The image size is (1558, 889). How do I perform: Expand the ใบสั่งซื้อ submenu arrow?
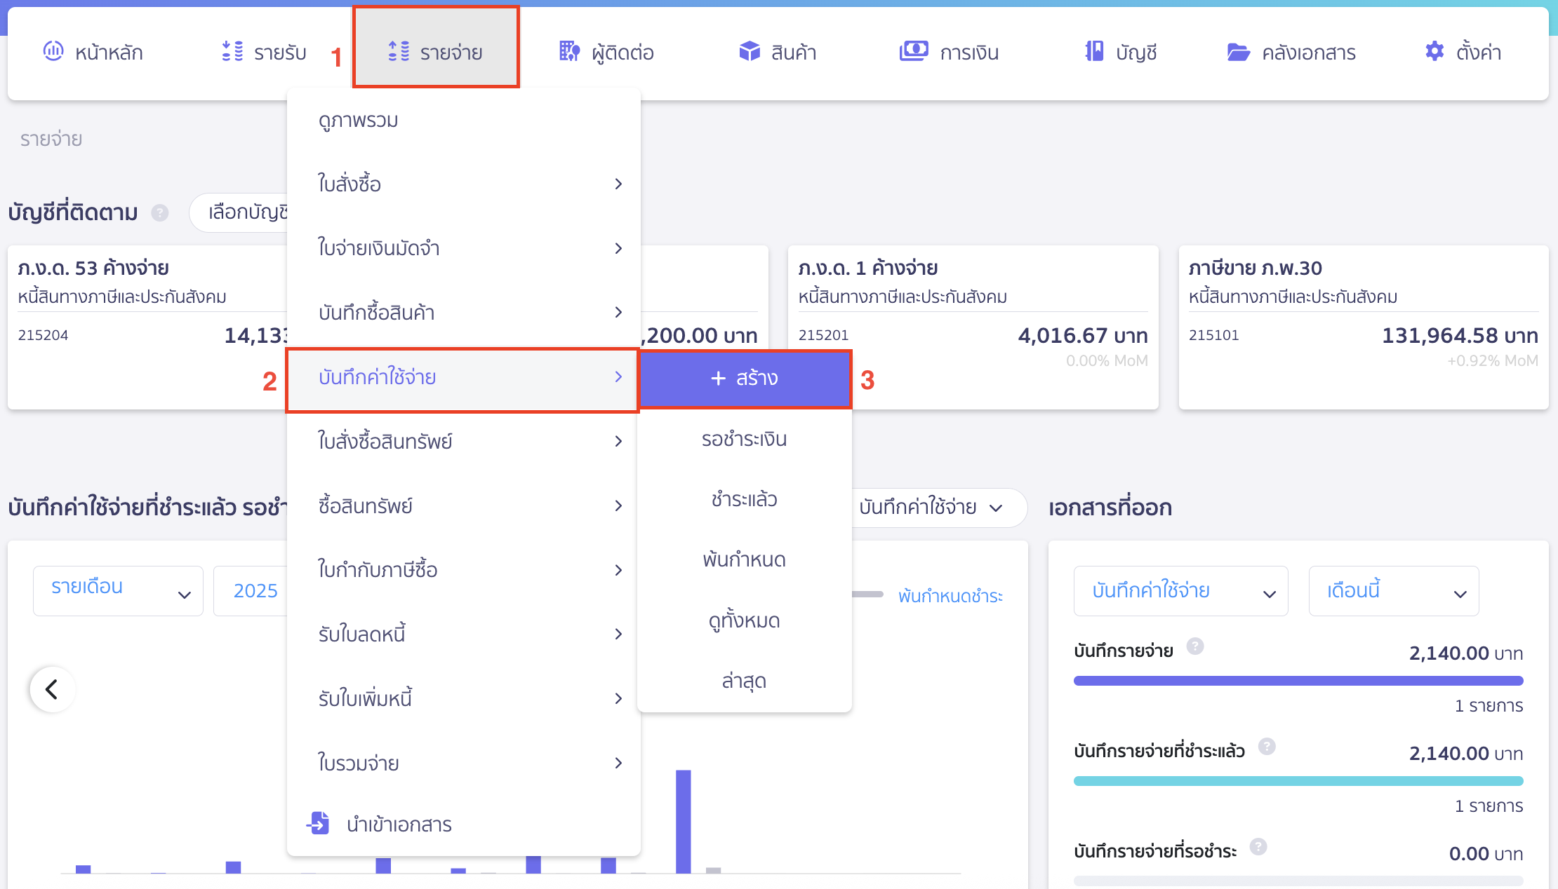[618, 184]
